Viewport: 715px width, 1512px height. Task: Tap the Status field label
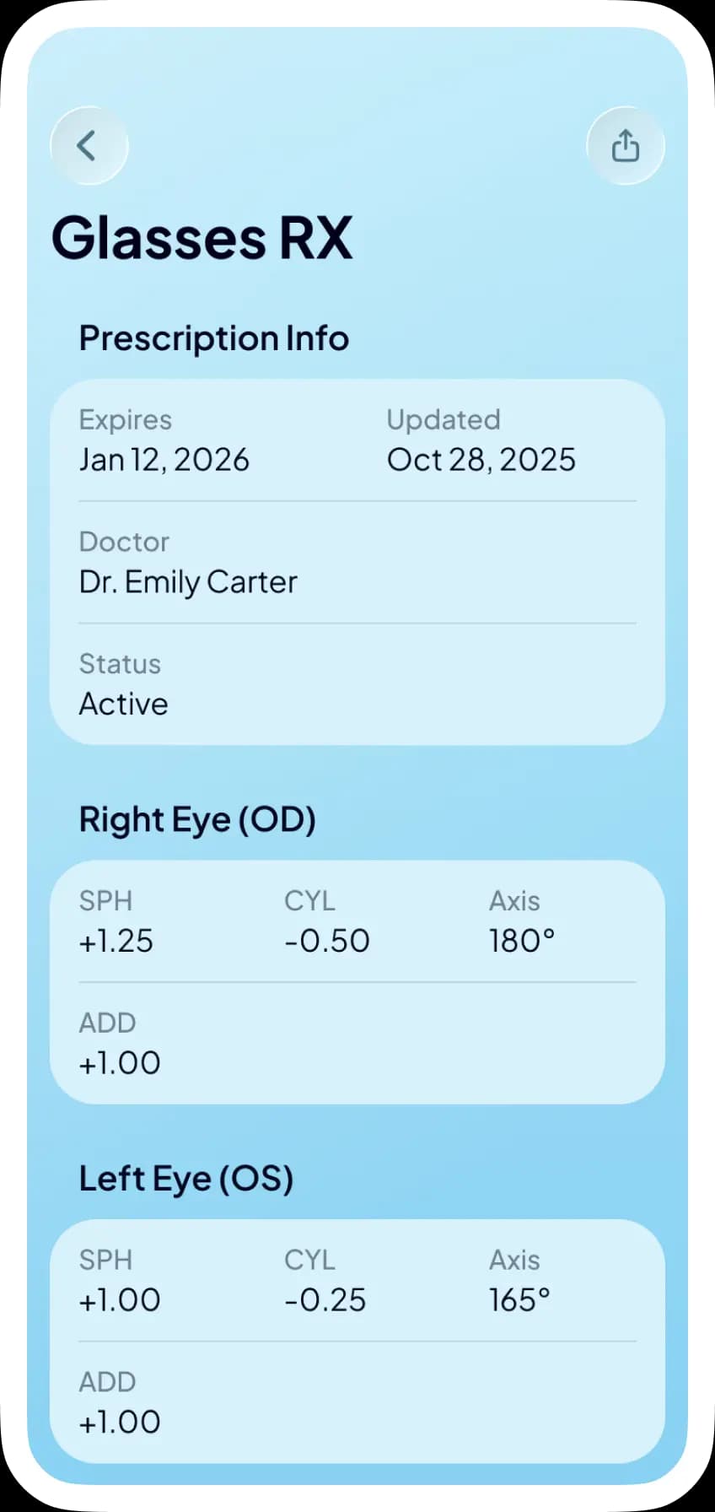click(120, 664)
